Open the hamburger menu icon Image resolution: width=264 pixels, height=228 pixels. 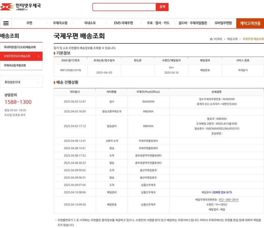pos(6,23)
